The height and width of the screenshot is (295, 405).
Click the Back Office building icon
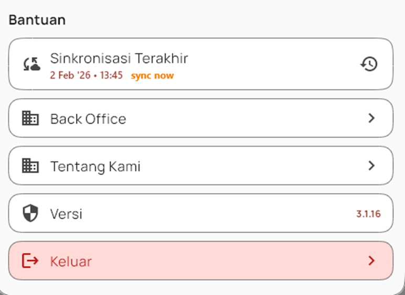point(30,118)
